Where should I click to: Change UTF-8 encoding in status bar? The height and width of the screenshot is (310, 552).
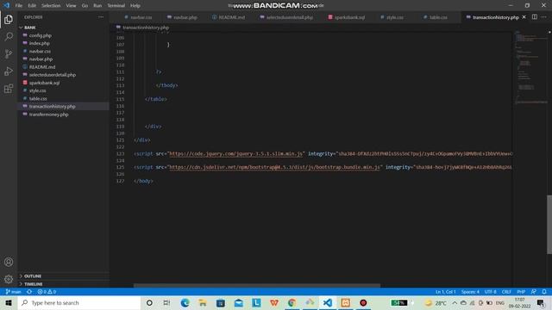(x=490, y=292)
